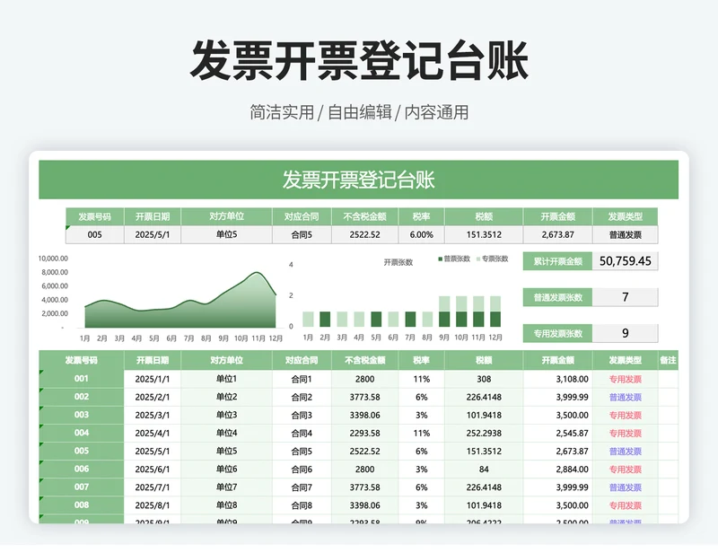
Task: Click the 普通发票张数 label
Action: click(x=557, y=297)
